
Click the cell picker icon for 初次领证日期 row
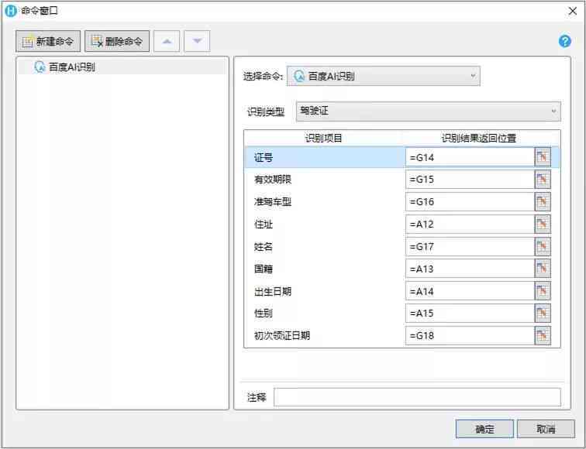point(543,335)
